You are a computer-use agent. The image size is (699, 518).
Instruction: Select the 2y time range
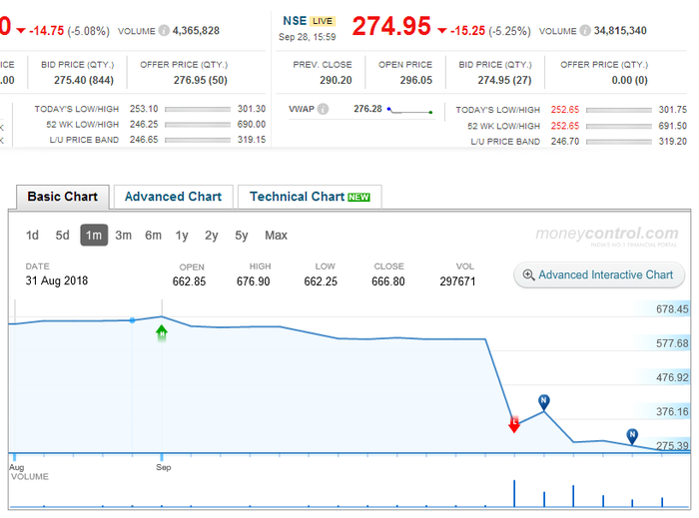click(x=212, y=236)
